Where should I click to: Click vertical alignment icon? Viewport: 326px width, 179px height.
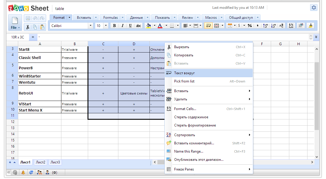click(196, 26)
